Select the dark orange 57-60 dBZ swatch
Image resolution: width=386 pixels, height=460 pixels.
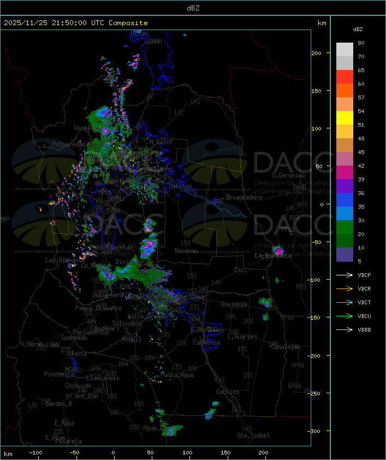[345, 90]
